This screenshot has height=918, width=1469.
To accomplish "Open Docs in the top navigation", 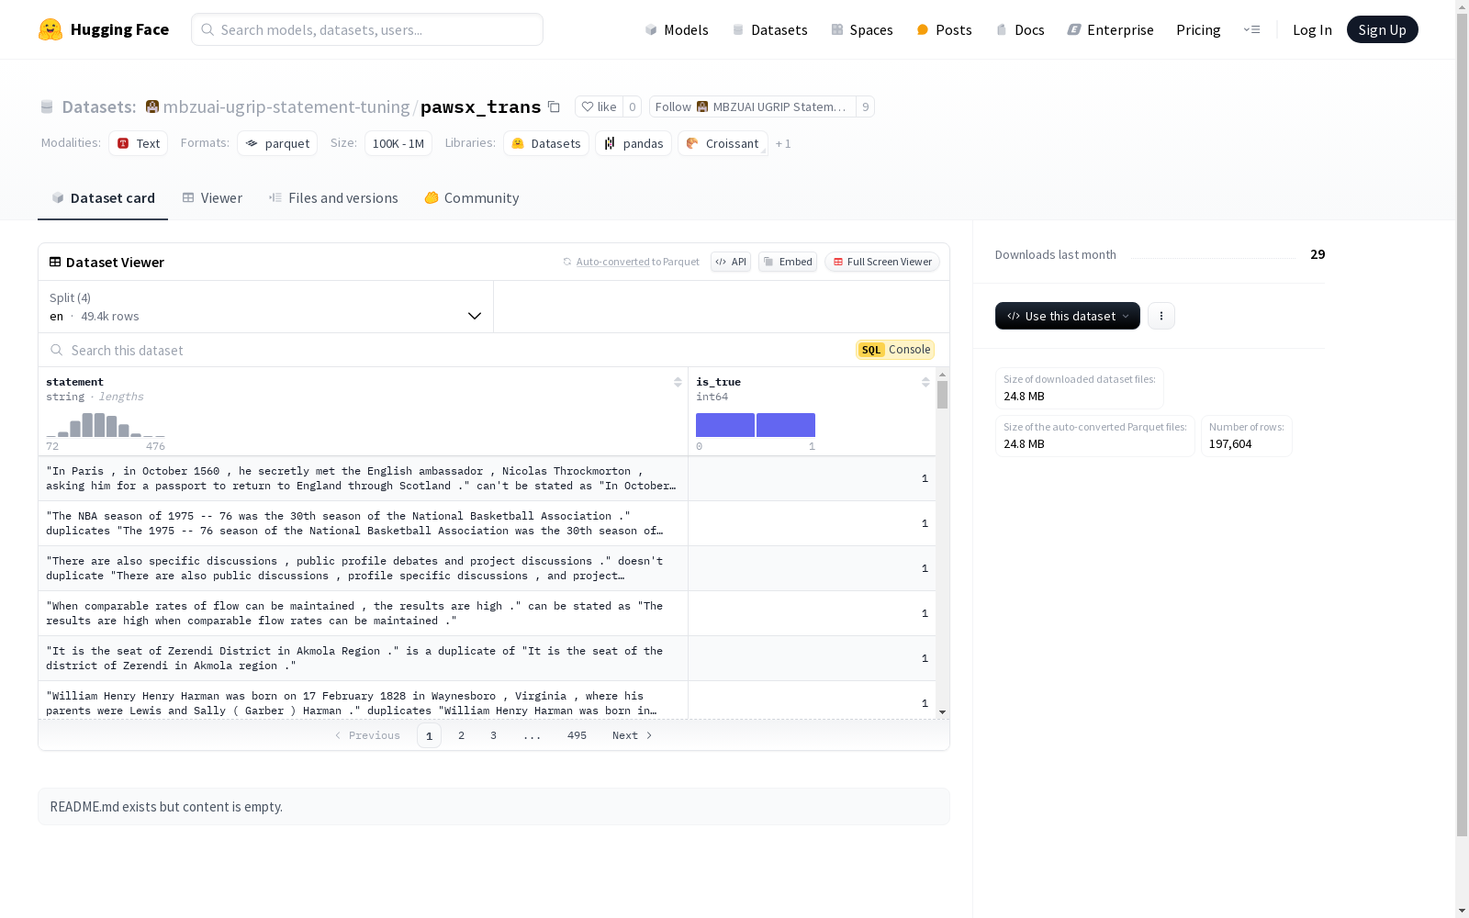I will (1020, 29).
